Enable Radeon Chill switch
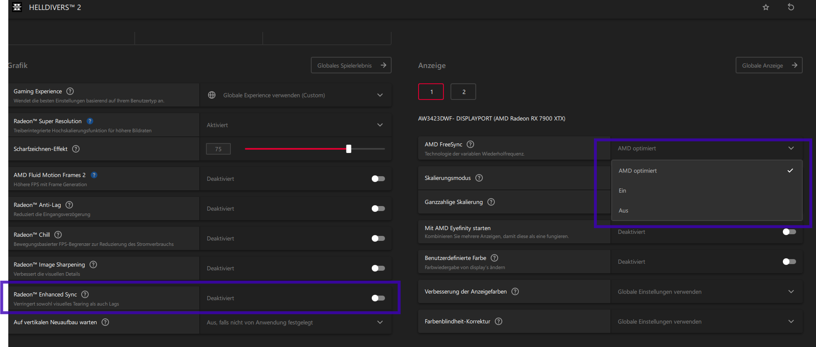The image size is (816, 347). (378, 238)
